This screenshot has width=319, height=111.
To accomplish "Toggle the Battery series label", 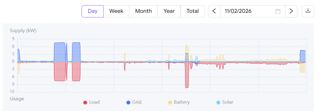I will (x=182, y=102).
